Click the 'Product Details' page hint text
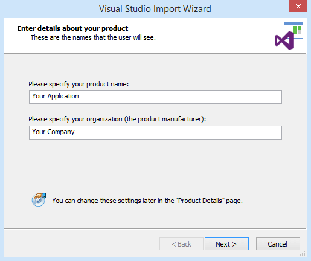311x261 pixels. [x=147, y=201]
